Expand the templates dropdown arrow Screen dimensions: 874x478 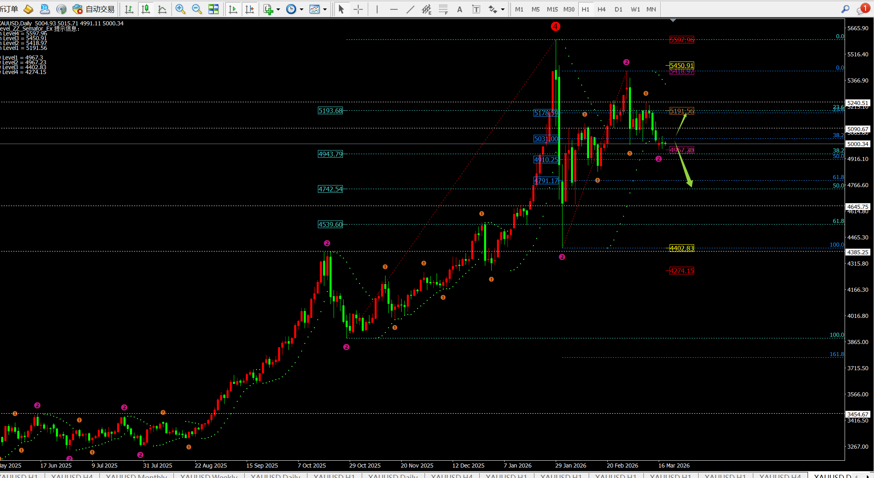325,9
